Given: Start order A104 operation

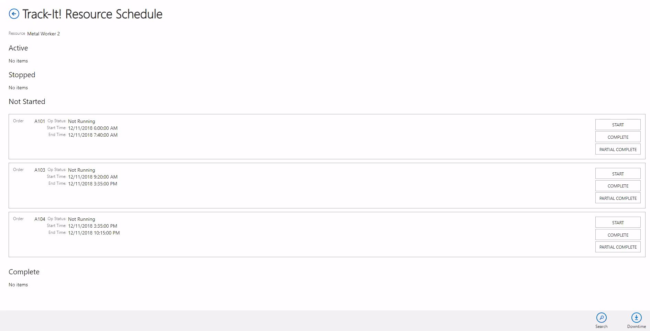Looking at the screenshot, I should pos(618,222).
